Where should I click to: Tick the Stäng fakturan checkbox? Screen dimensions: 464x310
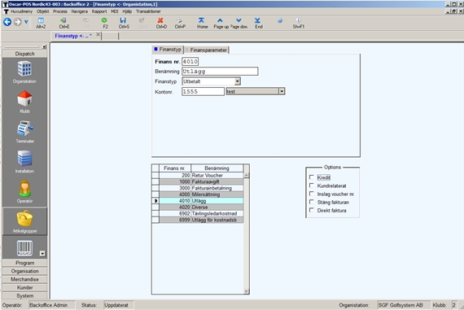311,202
